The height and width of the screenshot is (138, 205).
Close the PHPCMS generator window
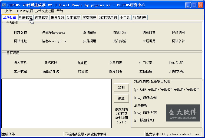click(200, 5)
